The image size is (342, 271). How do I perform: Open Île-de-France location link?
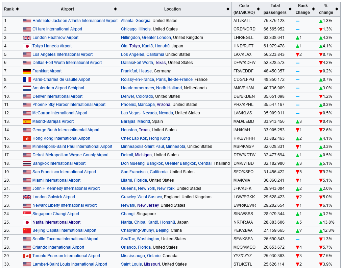pos(180,80)
